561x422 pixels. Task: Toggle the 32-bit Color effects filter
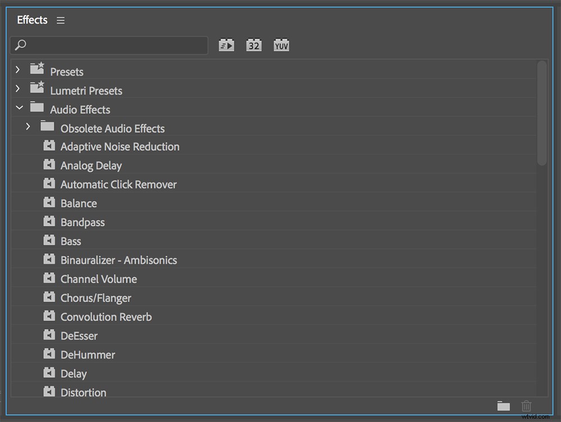(x=254, y=45)
